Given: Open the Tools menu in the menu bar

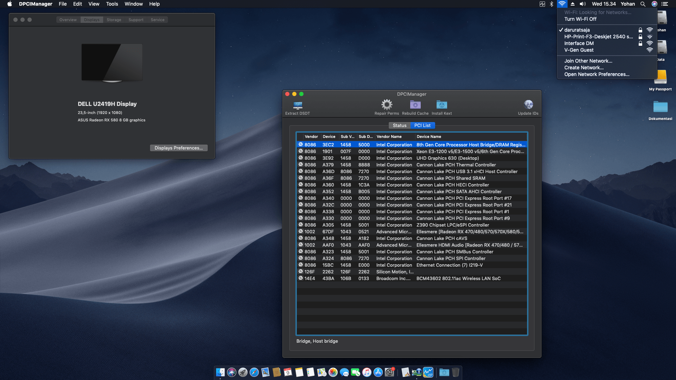Looking at the screenshot, I should 112,4.
